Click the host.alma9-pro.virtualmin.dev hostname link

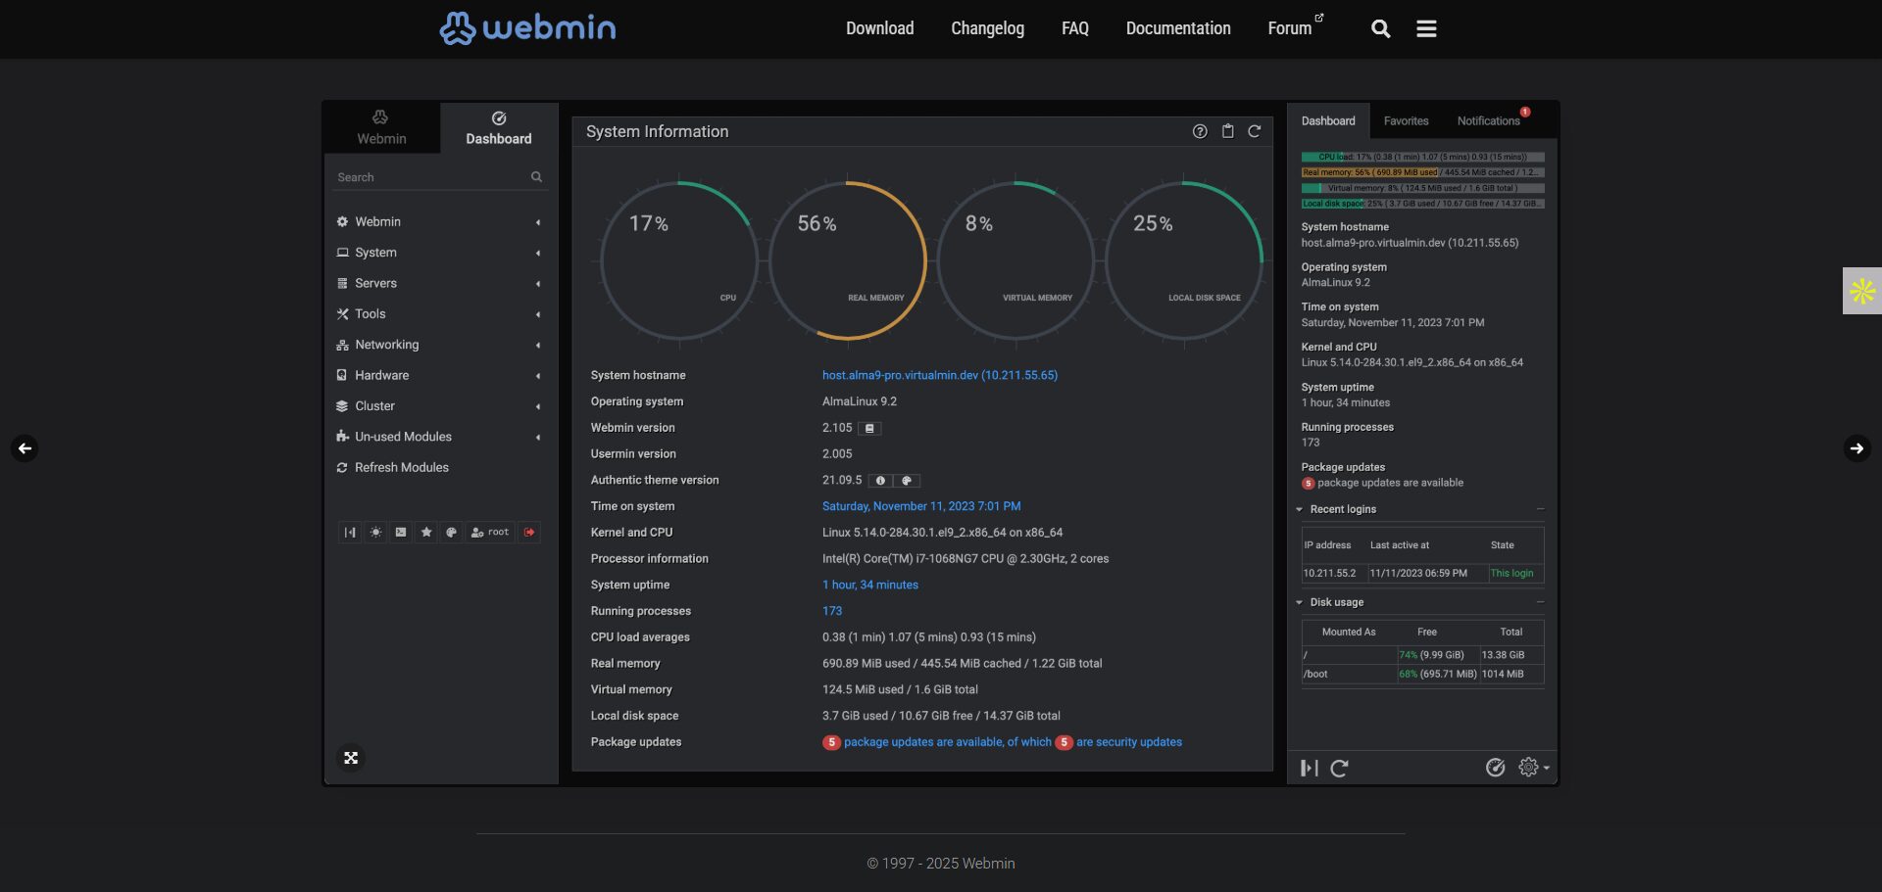[939, 375]
